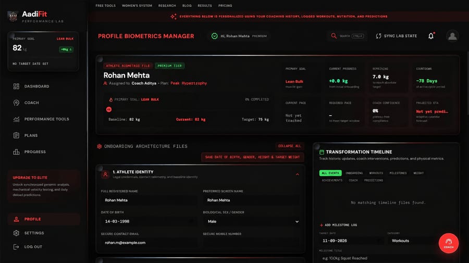
Task: Click Save Date of Birth, Gender, Height button
Action: 252,157
